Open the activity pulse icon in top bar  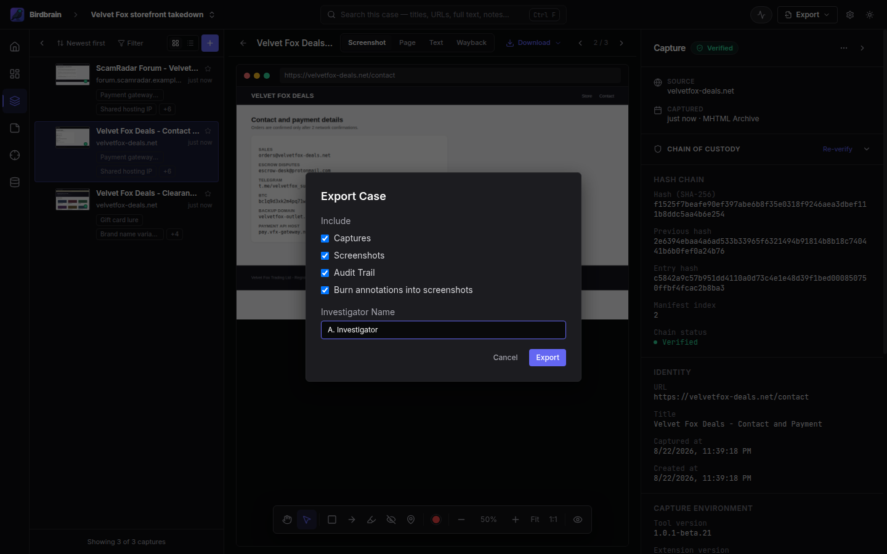(761, 15)
